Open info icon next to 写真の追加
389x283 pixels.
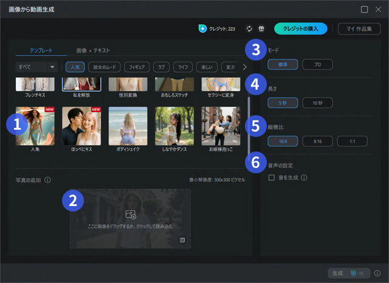47,180
